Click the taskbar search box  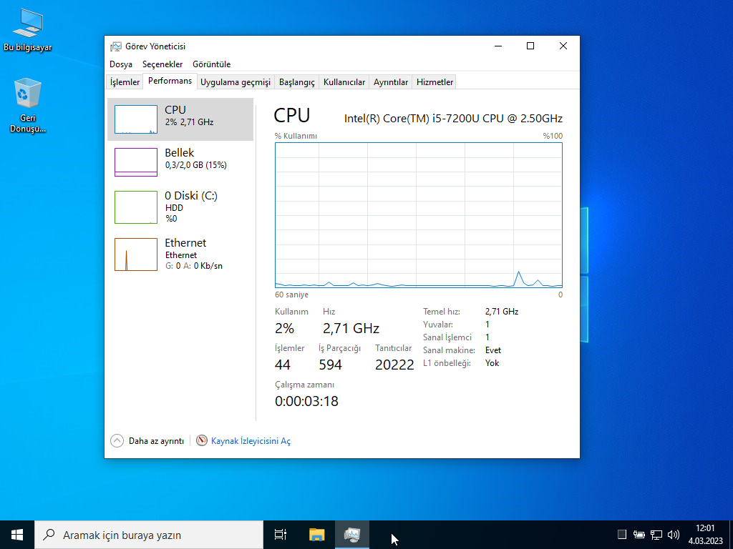click(149, 535)
